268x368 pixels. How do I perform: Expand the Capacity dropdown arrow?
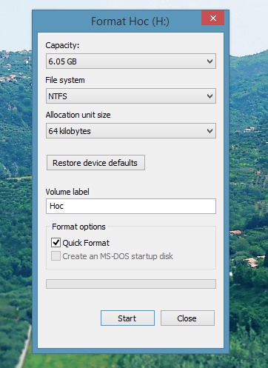210,61
